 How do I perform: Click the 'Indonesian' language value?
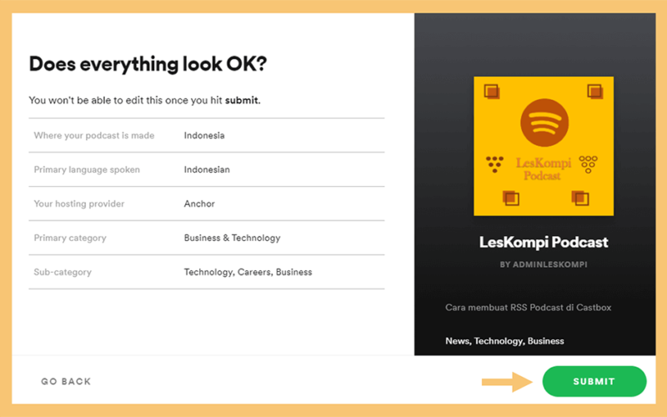click(x=207, y=169)
